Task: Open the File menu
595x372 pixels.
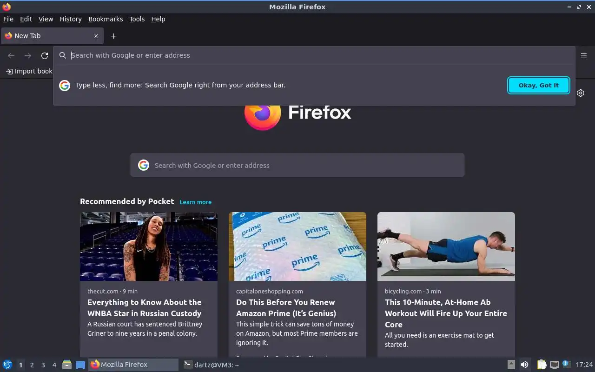Action: pyautogui.click(x=8, y=19)
